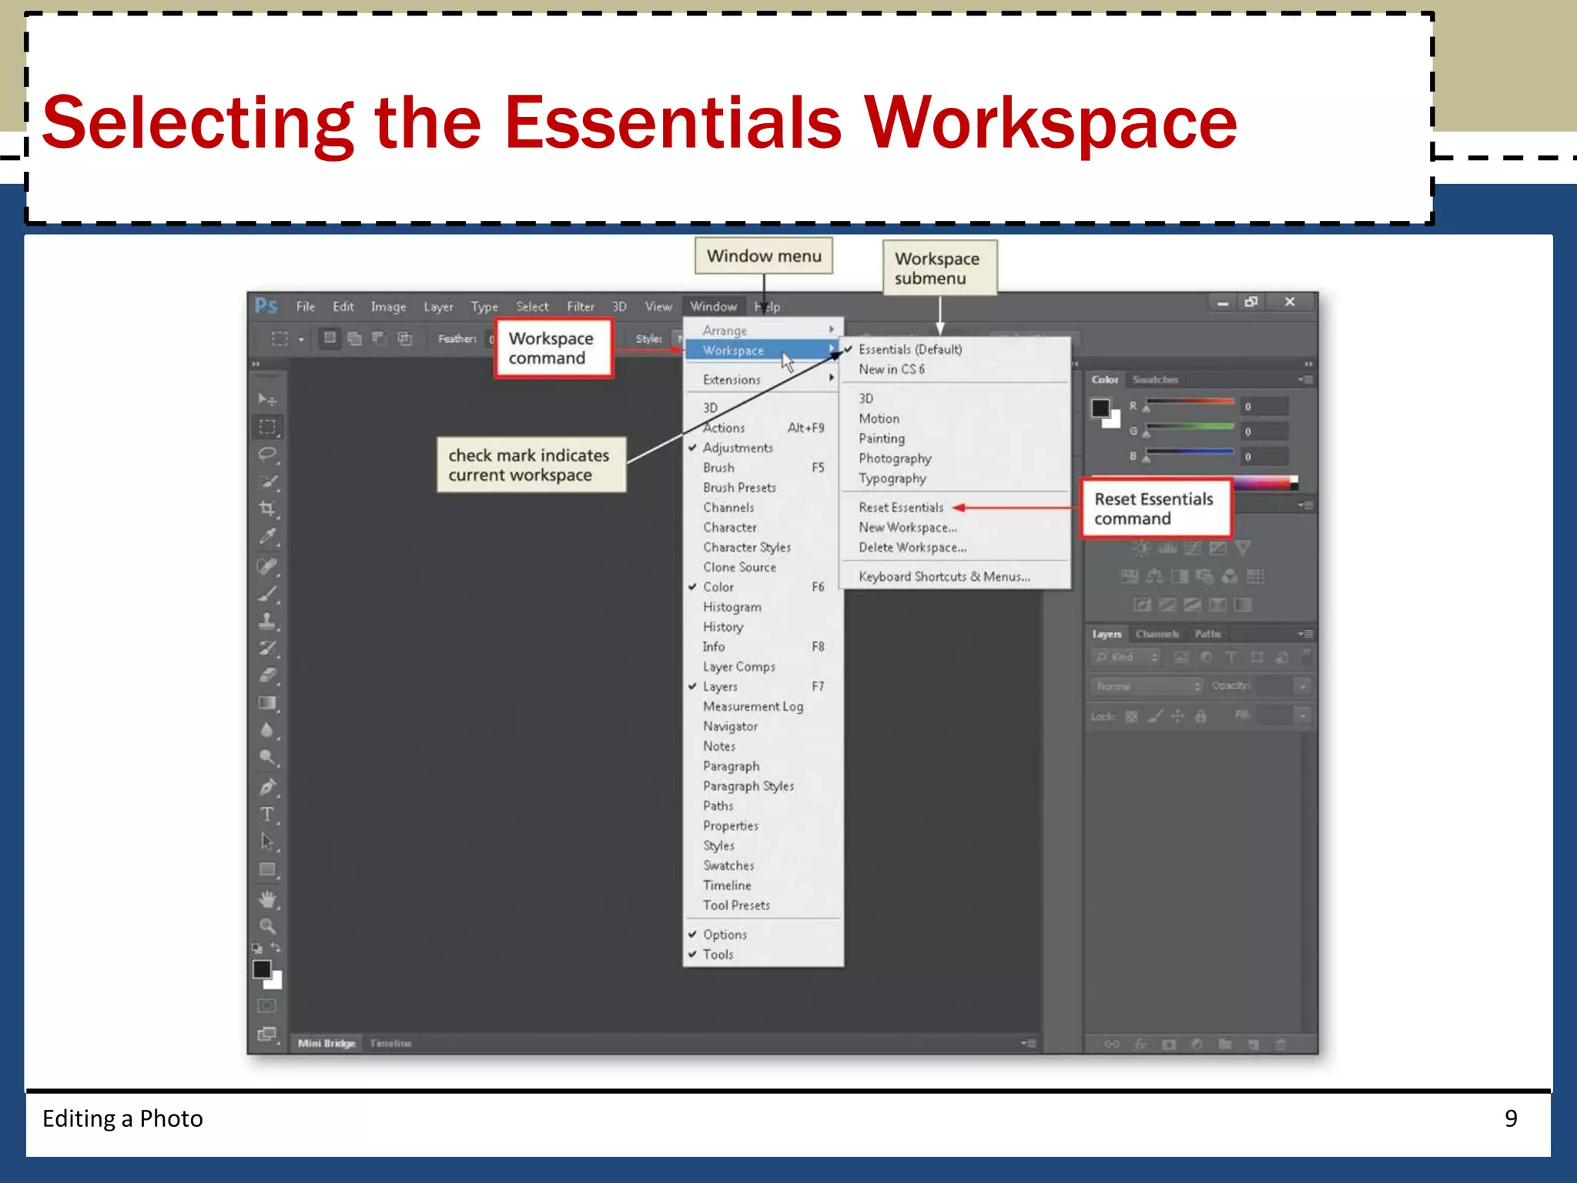Expand the Extensions submenu
This screenshot has height=1183, width=1577.
(763, 380)
